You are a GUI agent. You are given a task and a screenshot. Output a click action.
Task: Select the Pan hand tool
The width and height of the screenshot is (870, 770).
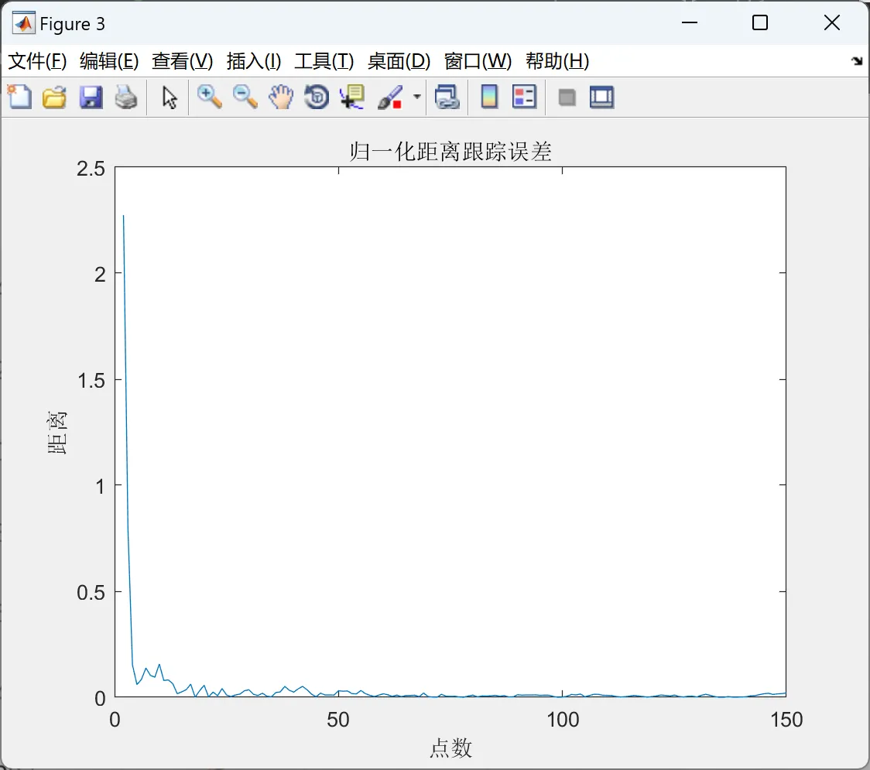pos(281,97)
